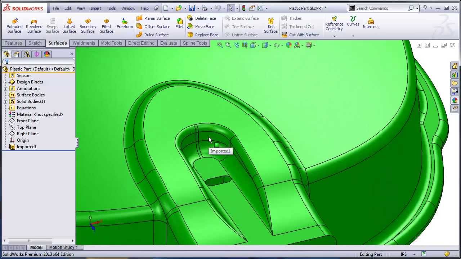Open the Help menu
This screenshot has height=259, width=461.
pos(144,8)
